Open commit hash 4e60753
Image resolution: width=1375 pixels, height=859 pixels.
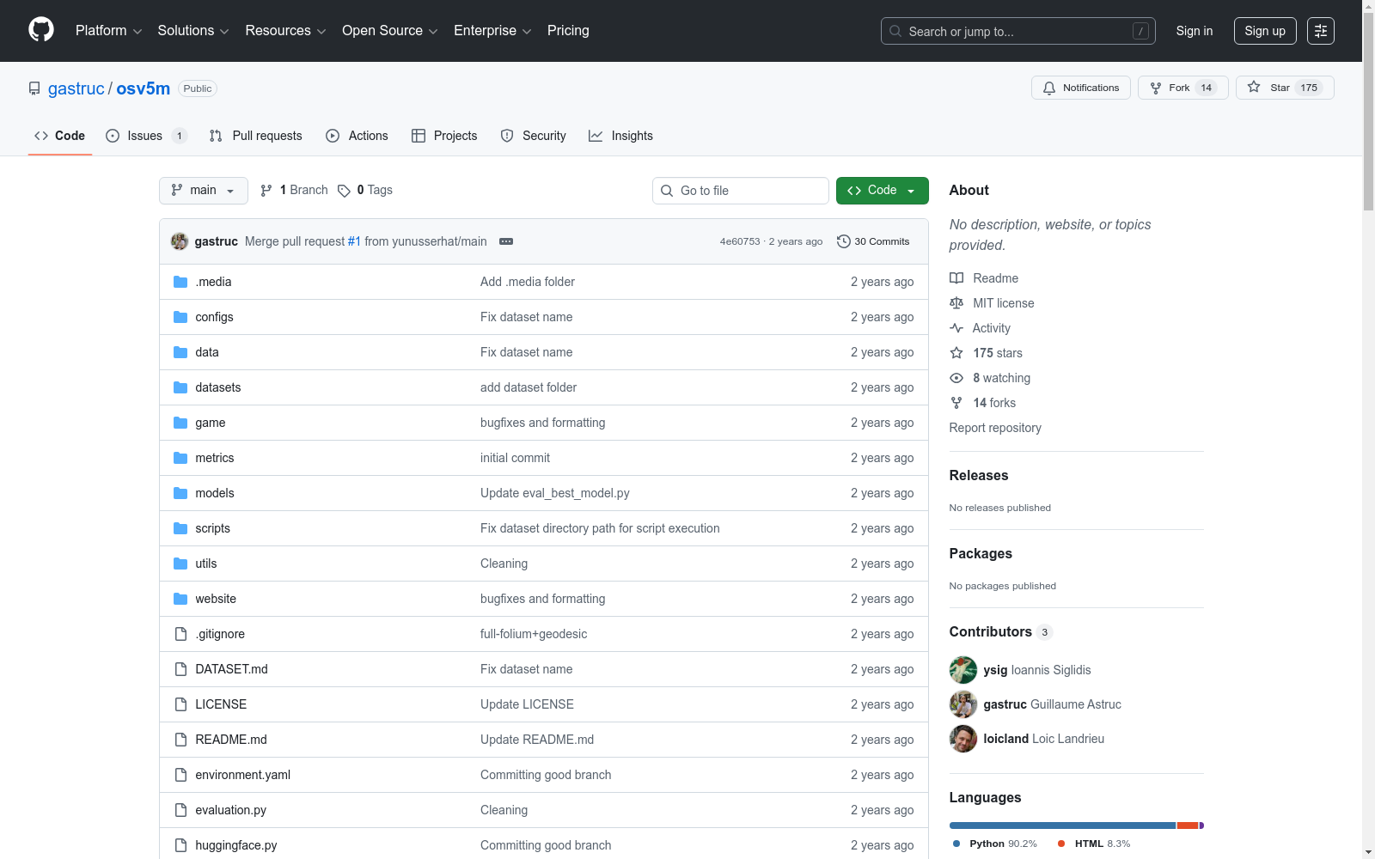point(740,241)
